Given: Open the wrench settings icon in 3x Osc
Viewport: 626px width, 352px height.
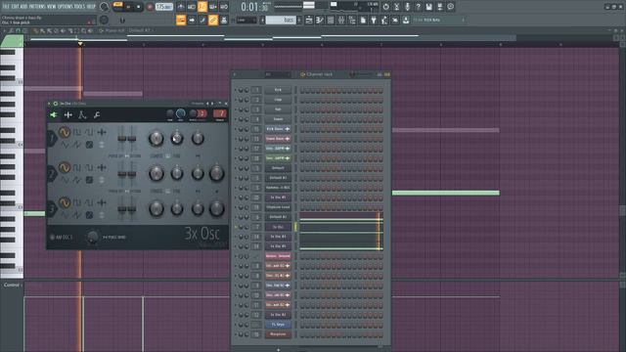Looking at the screenshot, I should (x=96, y=115).
